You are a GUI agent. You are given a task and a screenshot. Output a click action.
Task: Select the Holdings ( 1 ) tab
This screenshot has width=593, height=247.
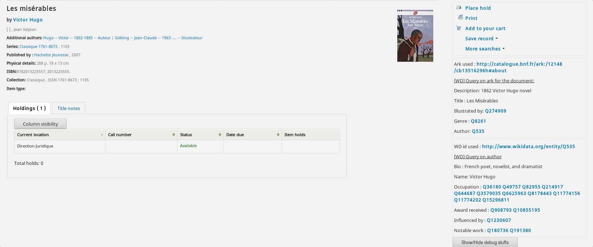pyautogui.click(x=29, y=108)
